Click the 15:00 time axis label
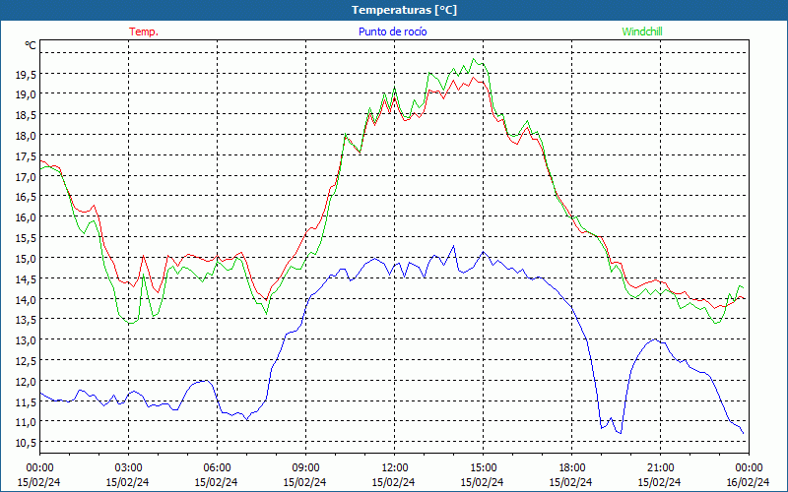788x492 pixels. click(483, 468)
